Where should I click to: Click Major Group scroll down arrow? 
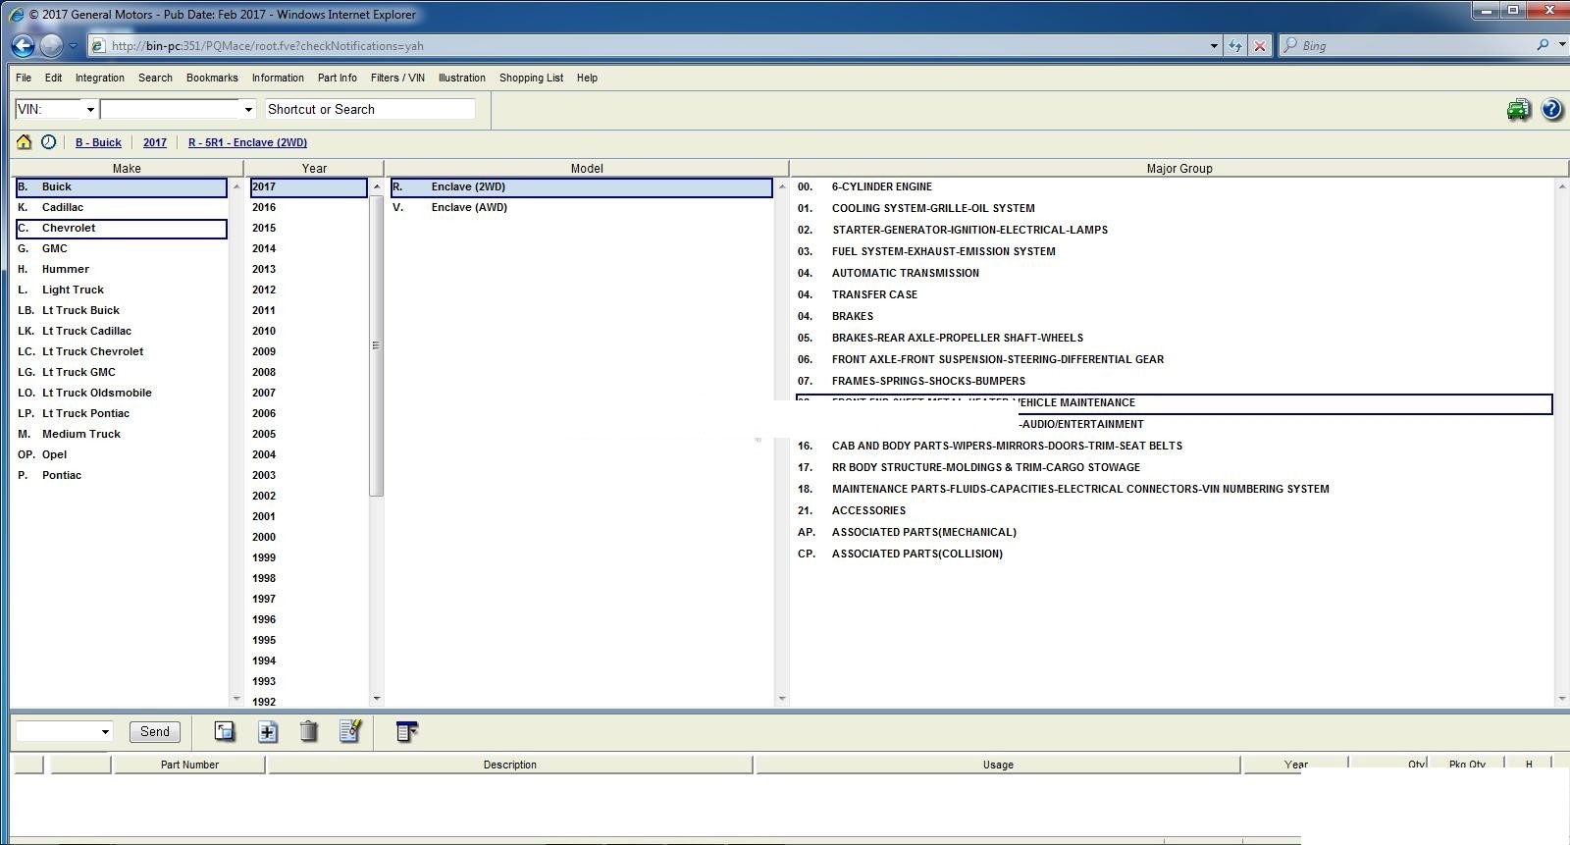click(1562, 699)
